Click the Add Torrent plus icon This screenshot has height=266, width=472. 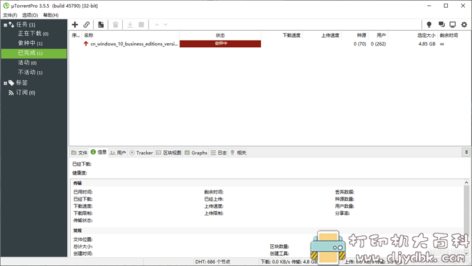[x=75, y=25]
